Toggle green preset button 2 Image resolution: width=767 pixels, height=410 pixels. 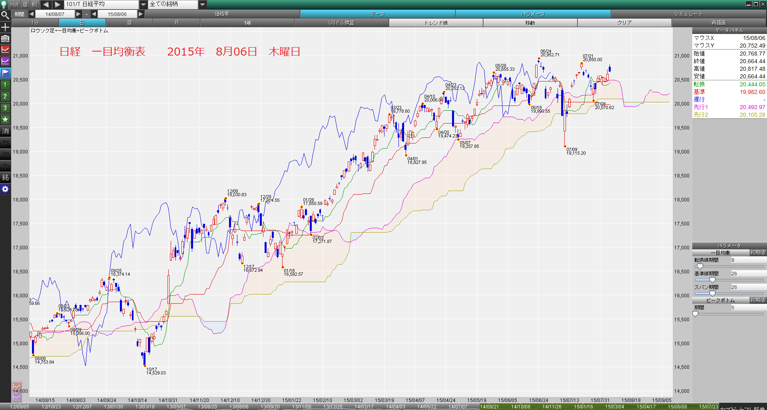click(5, 96)
